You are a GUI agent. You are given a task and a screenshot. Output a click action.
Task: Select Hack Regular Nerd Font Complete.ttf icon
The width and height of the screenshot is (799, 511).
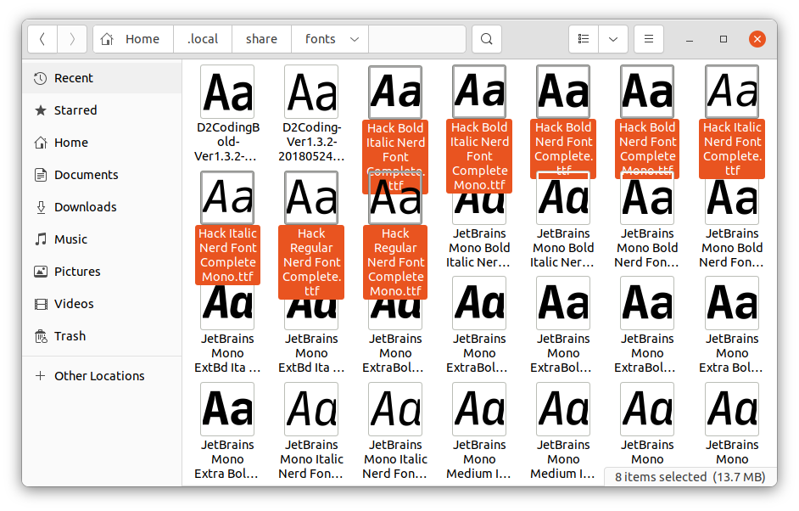coord(311,198)
